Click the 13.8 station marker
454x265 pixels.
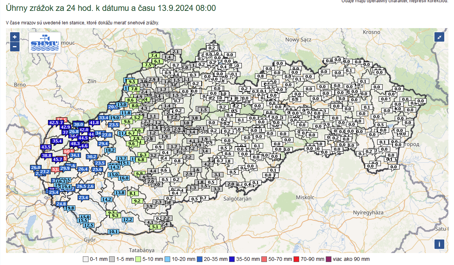coord(120,193)
